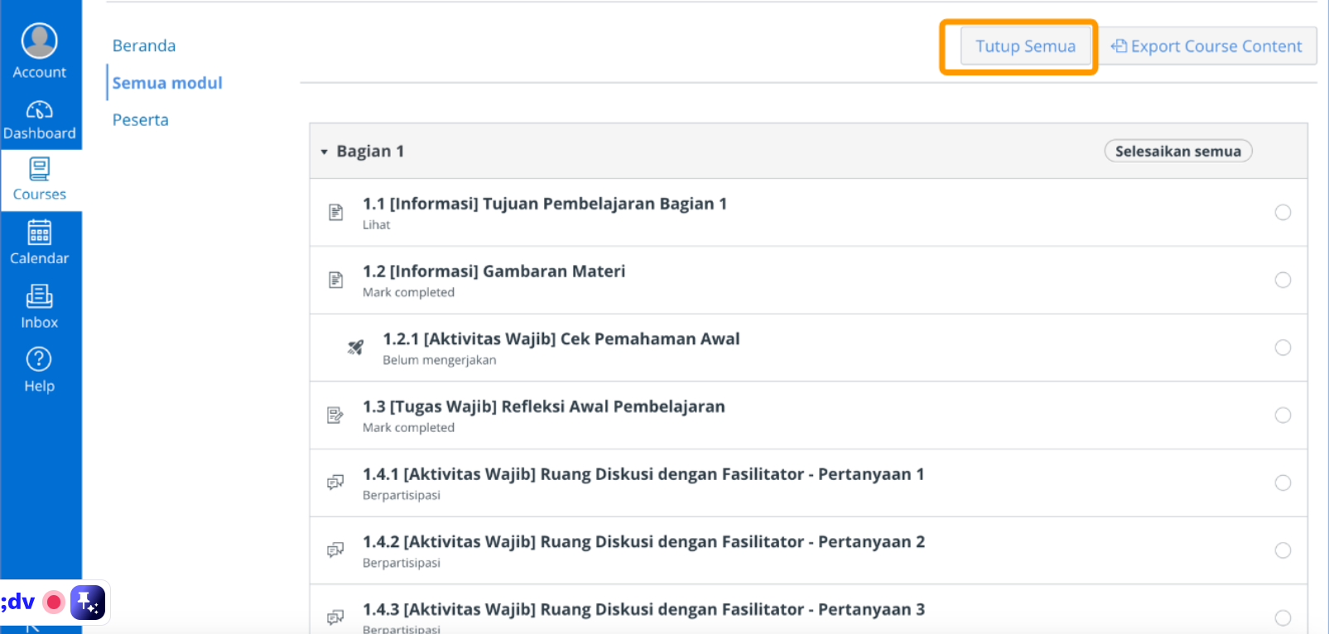Click 'Belum mengerjakan' under item 1.2.1
Viewport: 1329px width, 634px height.
(x=440, y=360)
